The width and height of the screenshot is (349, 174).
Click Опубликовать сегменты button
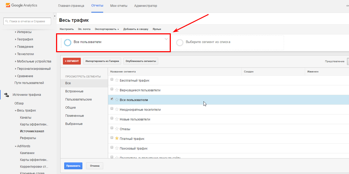click(x=141, y=61)
